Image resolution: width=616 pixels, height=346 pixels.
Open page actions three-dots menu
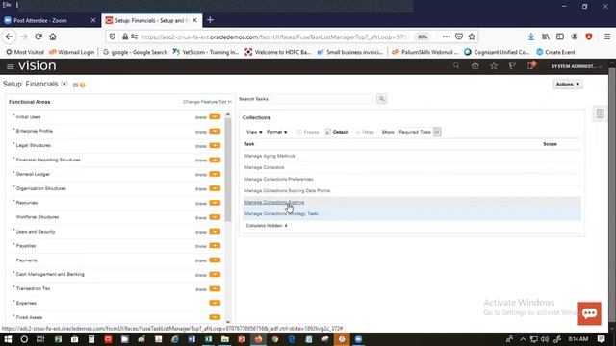(446, 37)
